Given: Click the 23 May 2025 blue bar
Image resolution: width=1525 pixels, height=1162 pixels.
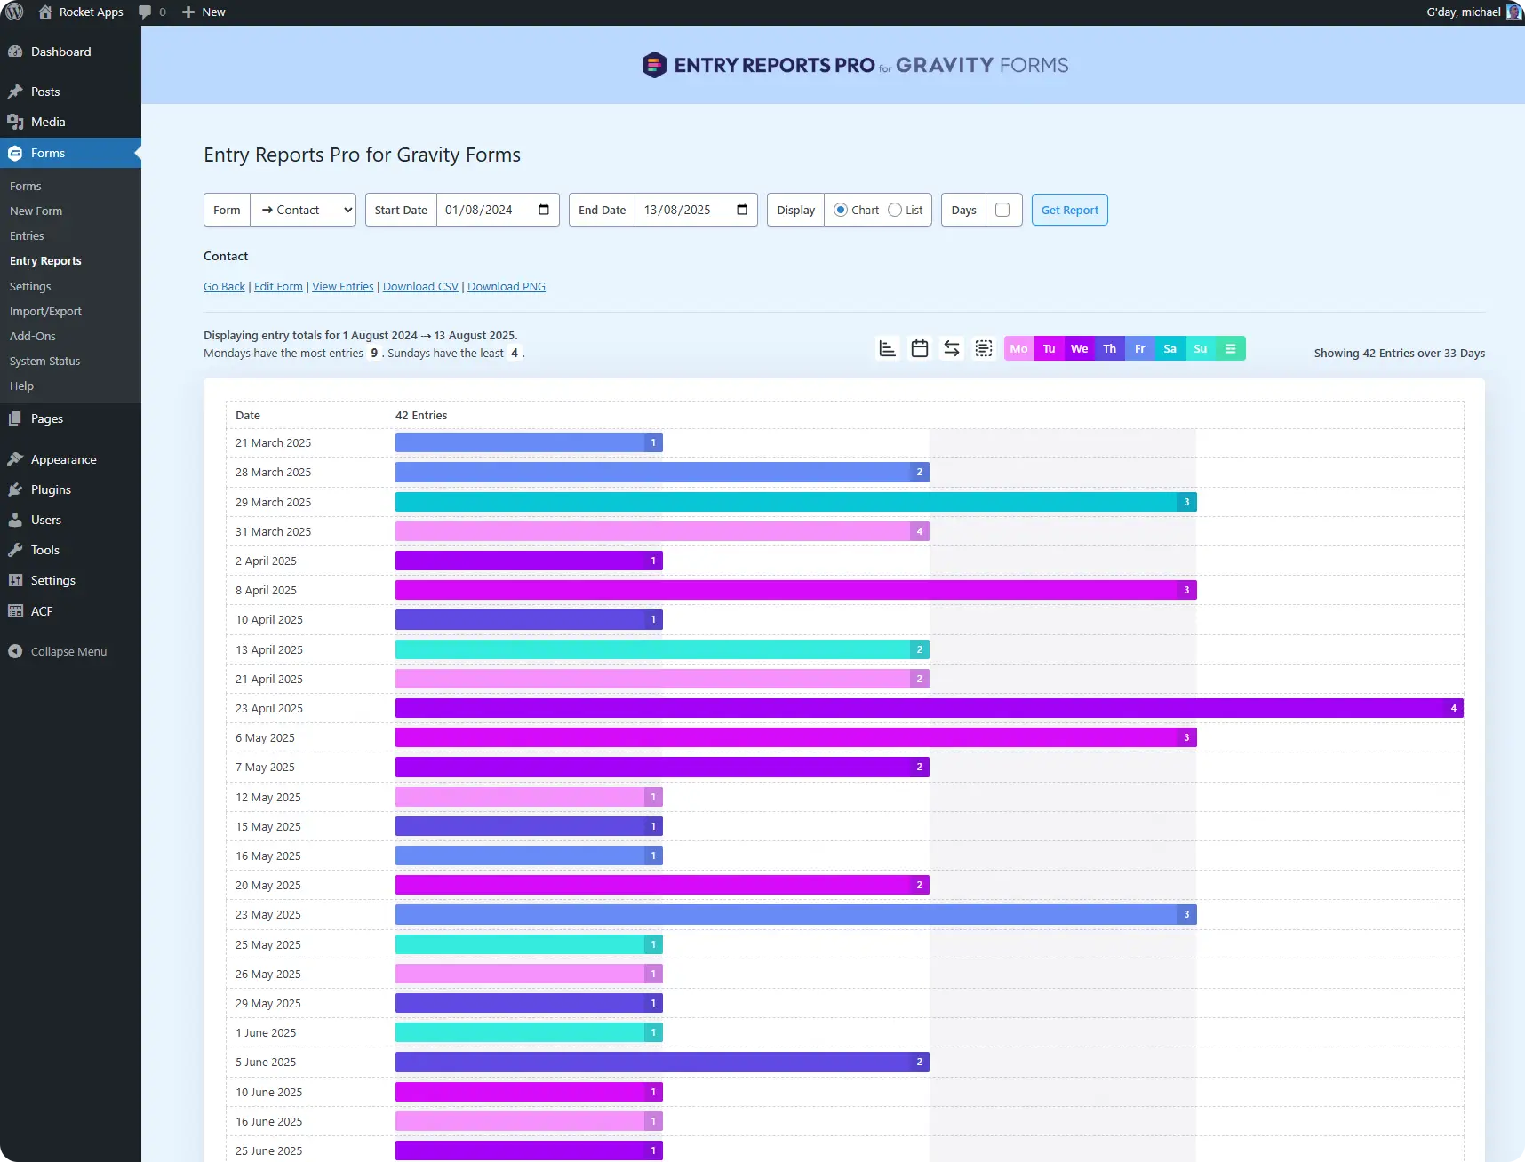Looking at the screenshot, I should coord(796,914).
